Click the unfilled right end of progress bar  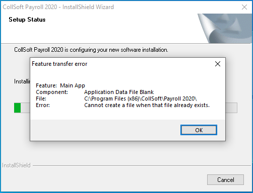(231, 108)
